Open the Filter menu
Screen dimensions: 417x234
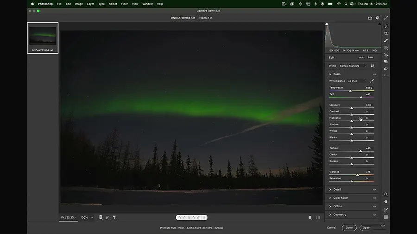(124, 4)
